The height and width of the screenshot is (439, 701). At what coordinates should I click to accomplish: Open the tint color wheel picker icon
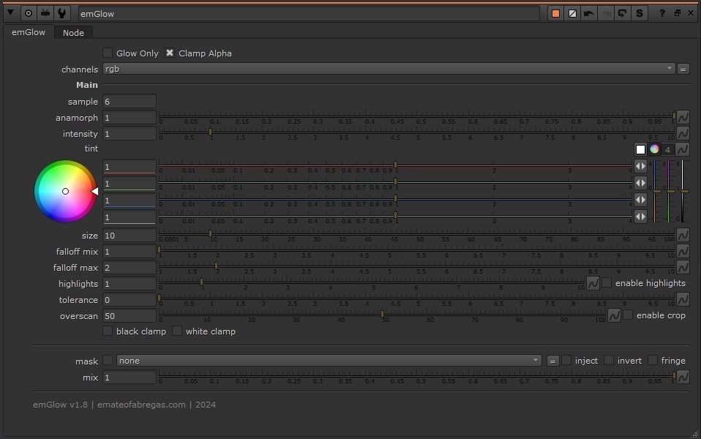pos(654,149)
